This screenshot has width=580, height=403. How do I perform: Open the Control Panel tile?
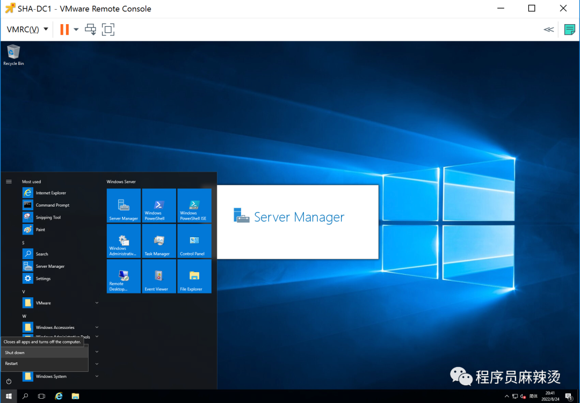pos(194,241)
